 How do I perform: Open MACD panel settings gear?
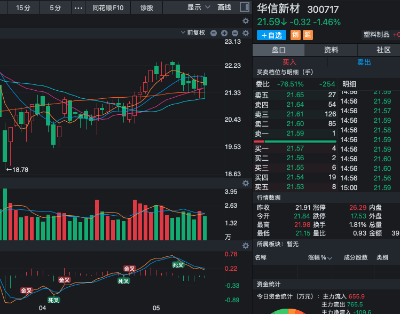[246, 246]
